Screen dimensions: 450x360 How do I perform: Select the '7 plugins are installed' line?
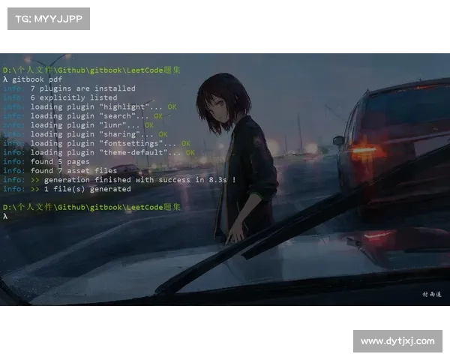[69, 88]
